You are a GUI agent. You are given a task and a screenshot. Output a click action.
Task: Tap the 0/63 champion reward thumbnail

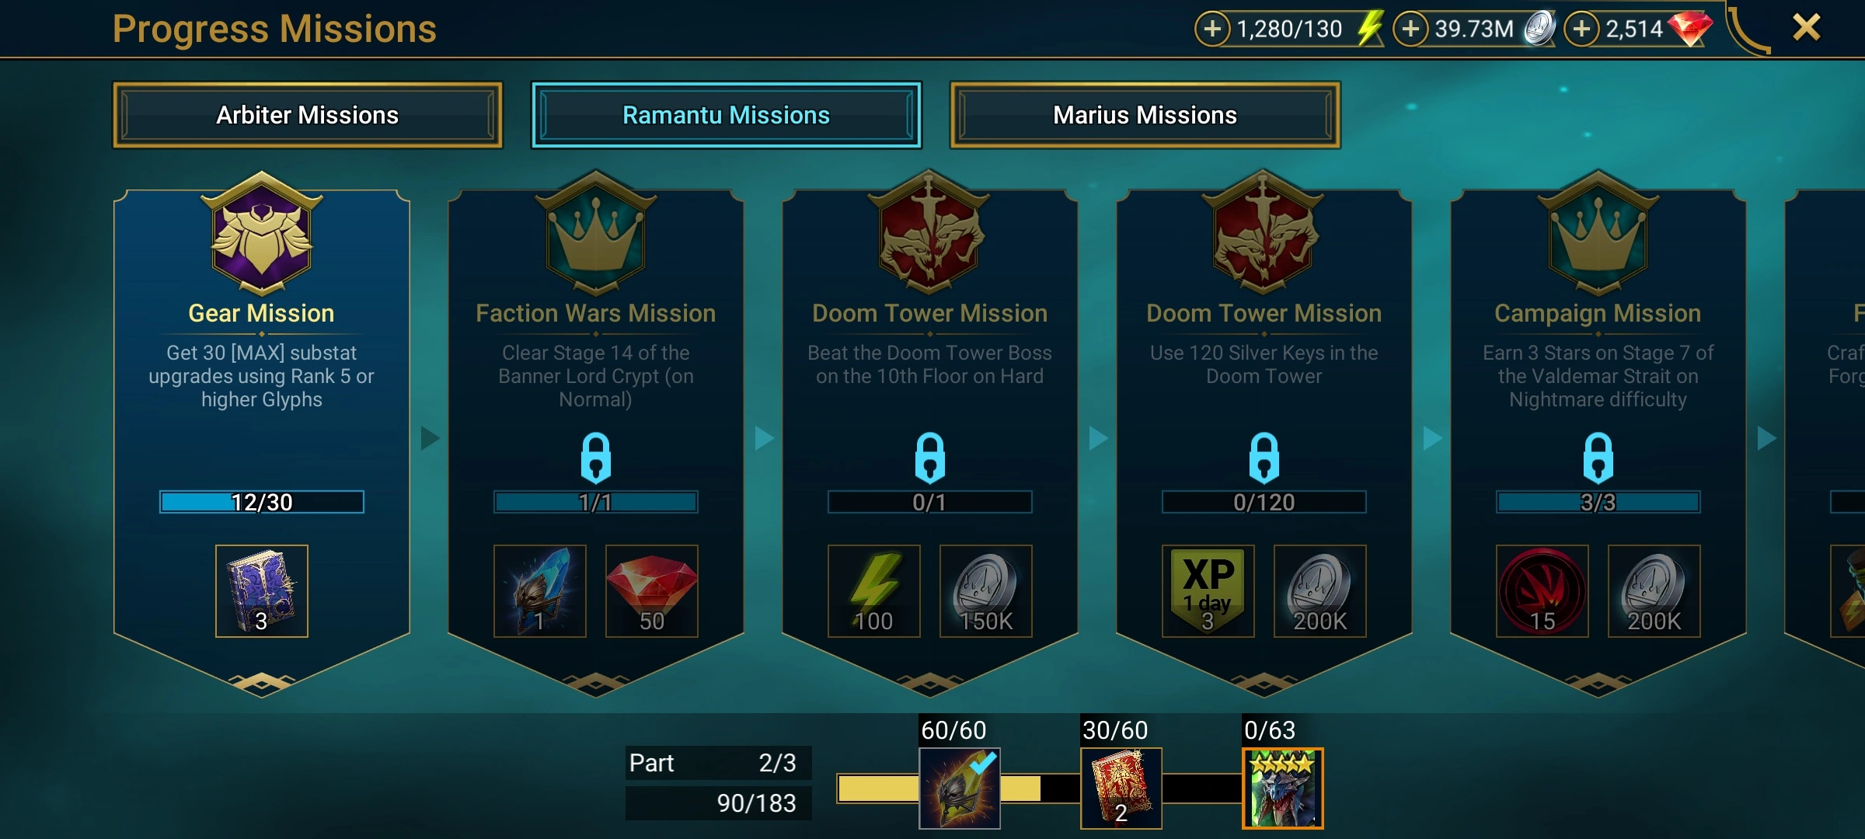point(1283,789)
